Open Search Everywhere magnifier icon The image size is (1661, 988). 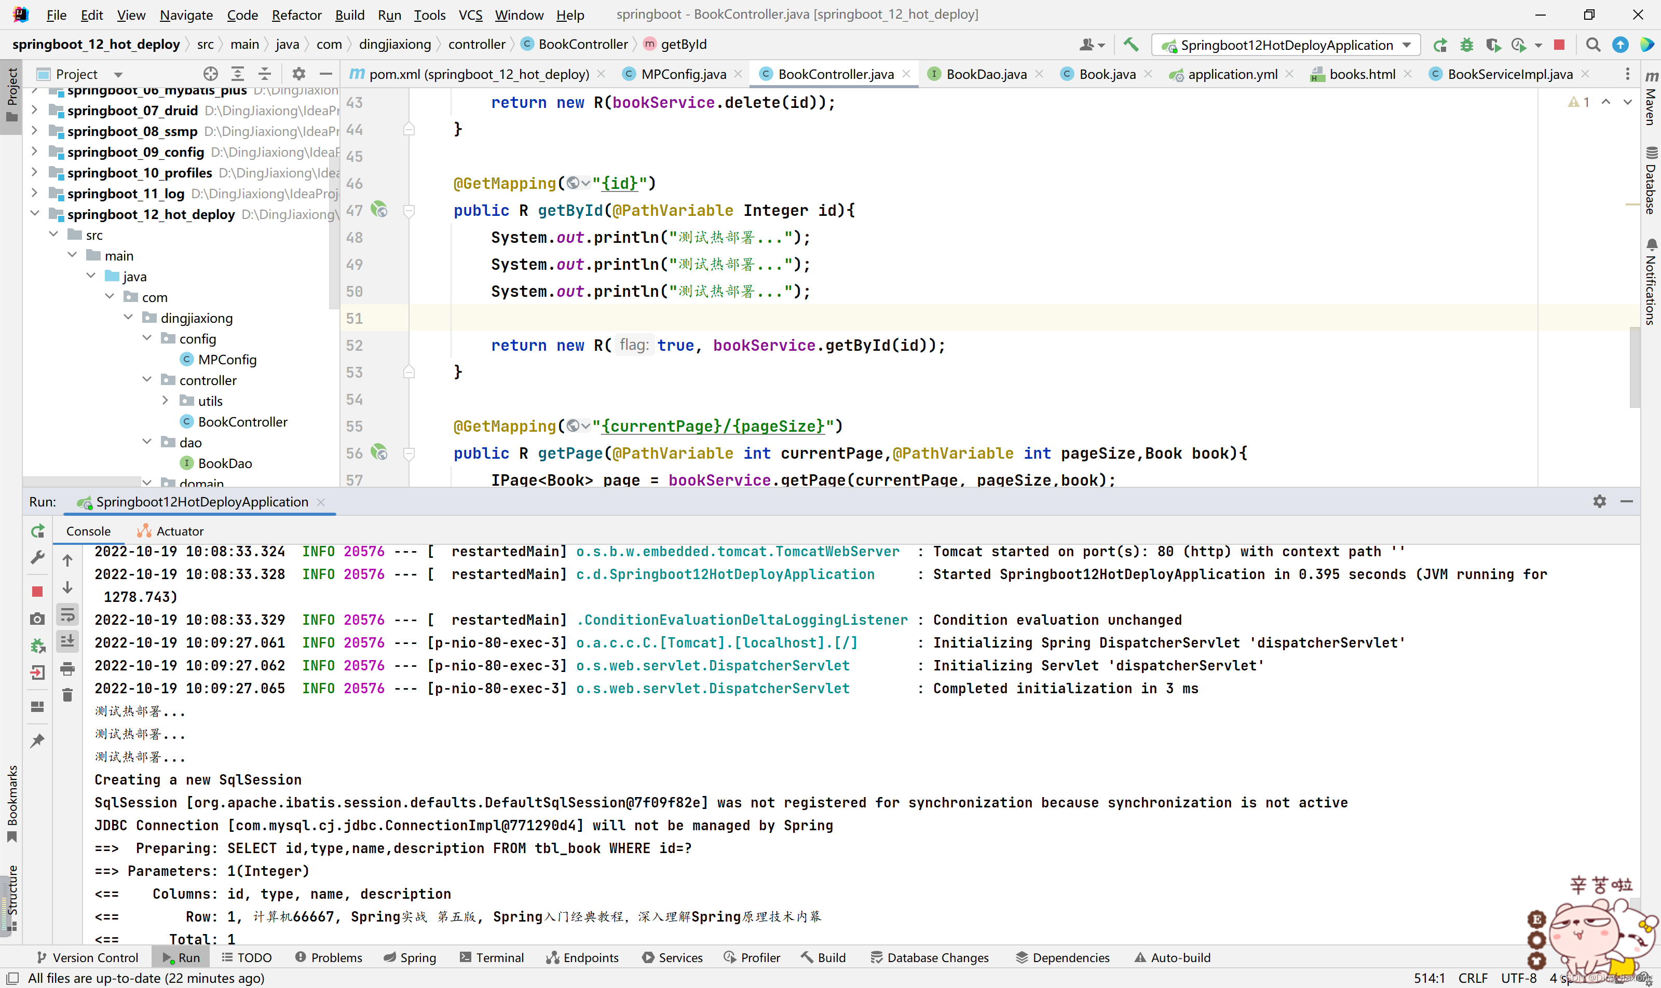click(1593, 45)
